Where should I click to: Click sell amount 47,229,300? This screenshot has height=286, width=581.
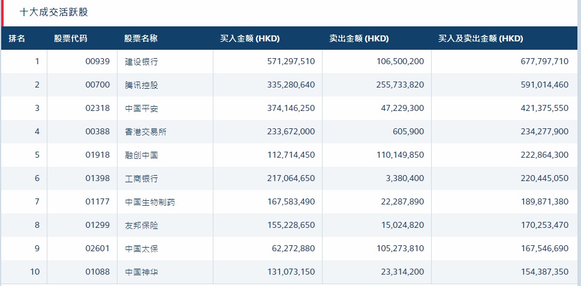click(402, 108)
